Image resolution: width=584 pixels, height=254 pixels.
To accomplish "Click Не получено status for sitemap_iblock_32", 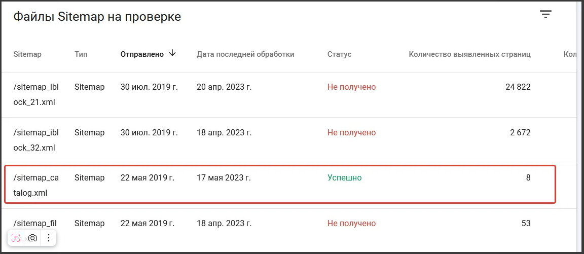I will (351, 133).
